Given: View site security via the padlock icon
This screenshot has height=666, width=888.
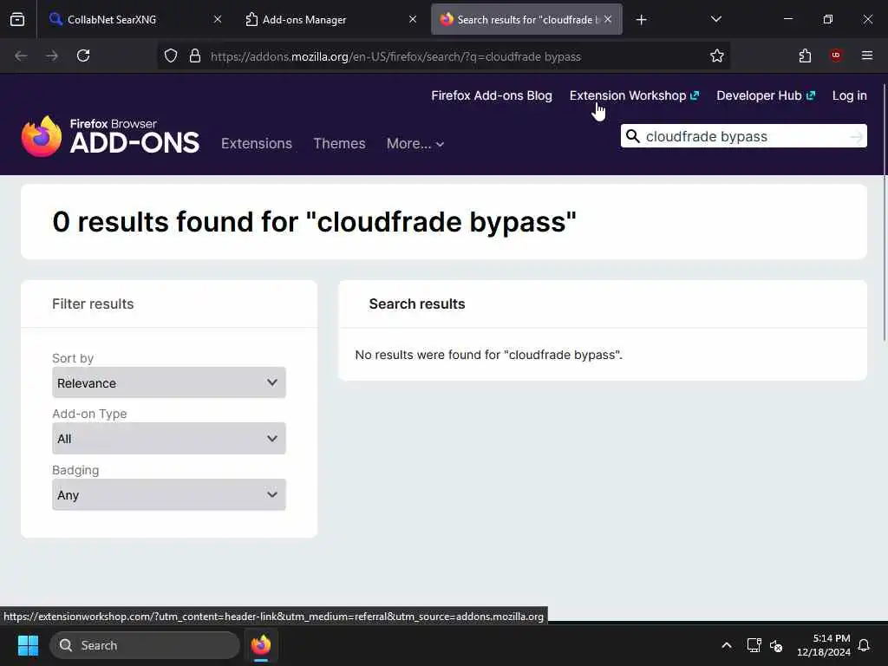Looking at the screenshot, I should [x=195, y=56].
